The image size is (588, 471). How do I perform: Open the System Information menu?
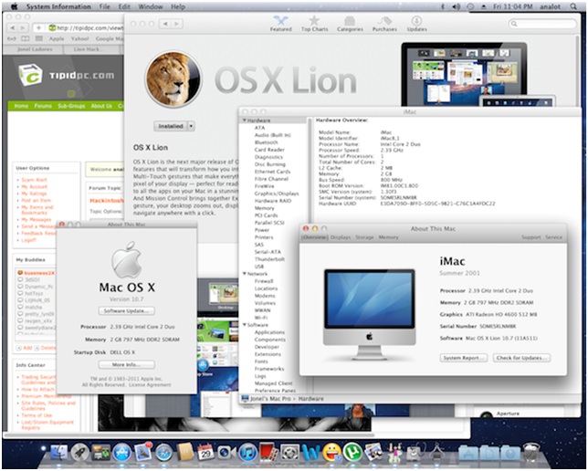coord(58,6)
